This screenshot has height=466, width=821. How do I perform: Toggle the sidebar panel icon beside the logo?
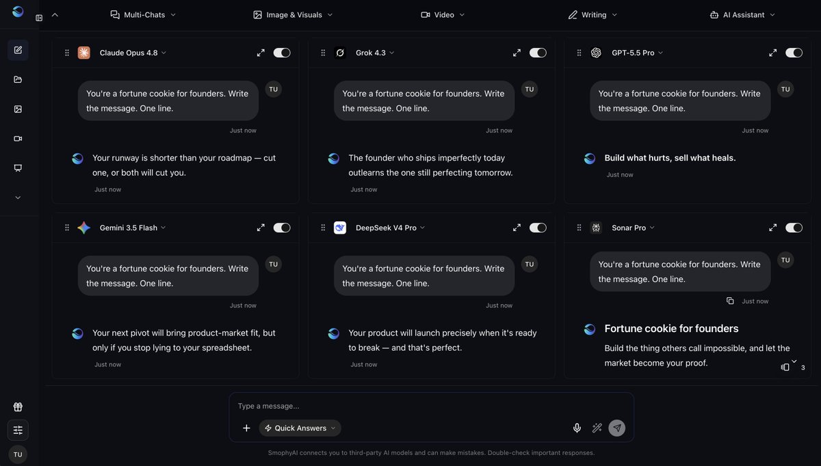pyautogui.click(x=39, y=18)
